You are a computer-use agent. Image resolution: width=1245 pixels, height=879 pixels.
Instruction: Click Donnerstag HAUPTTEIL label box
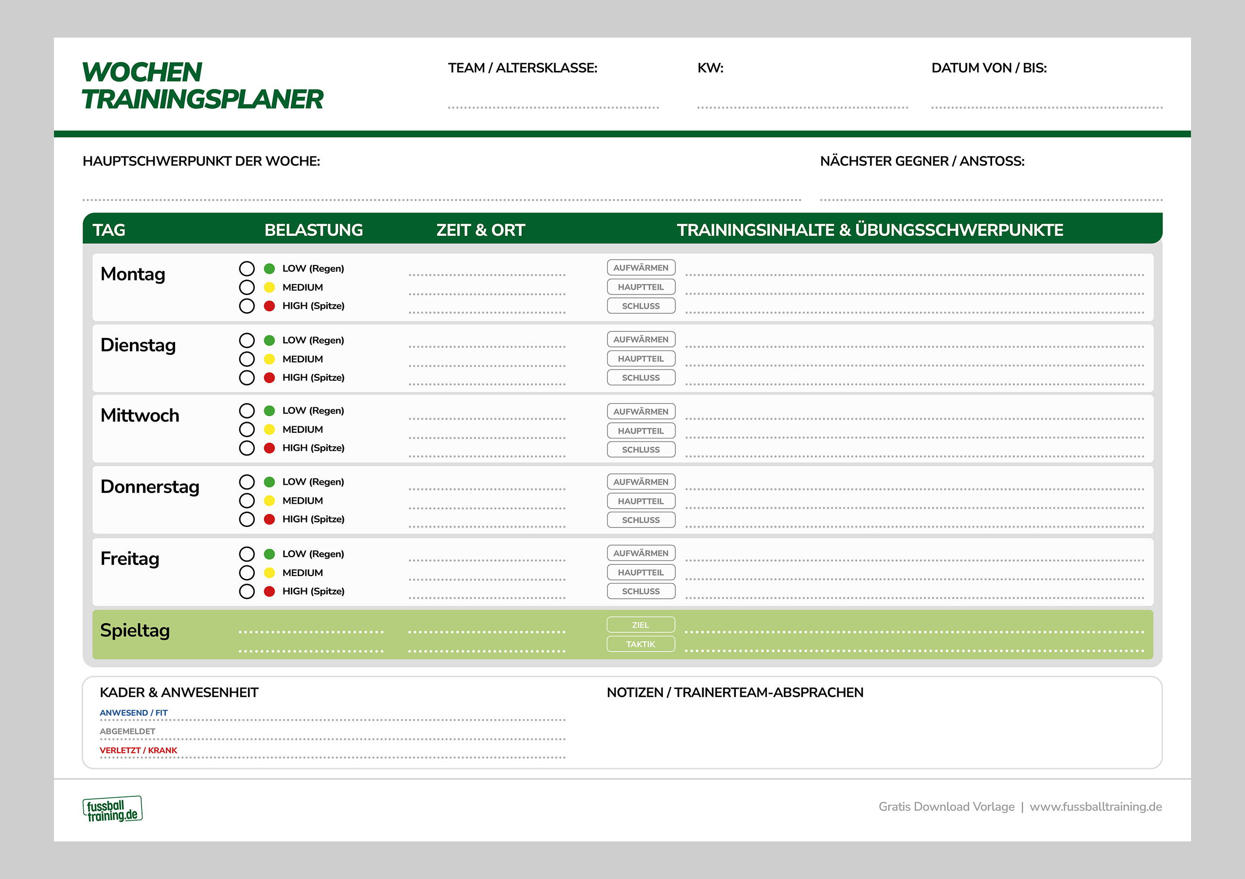coord(641,501)
